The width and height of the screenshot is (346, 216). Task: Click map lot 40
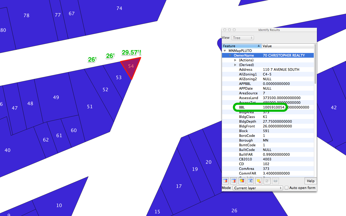coord(8,150)
